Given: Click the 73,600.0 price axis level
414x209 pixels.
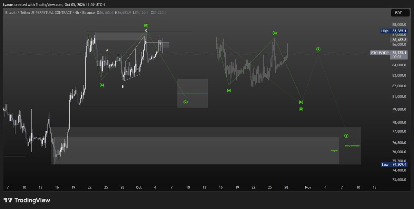Looking at the screenshot, I should [x=399, y=180].
